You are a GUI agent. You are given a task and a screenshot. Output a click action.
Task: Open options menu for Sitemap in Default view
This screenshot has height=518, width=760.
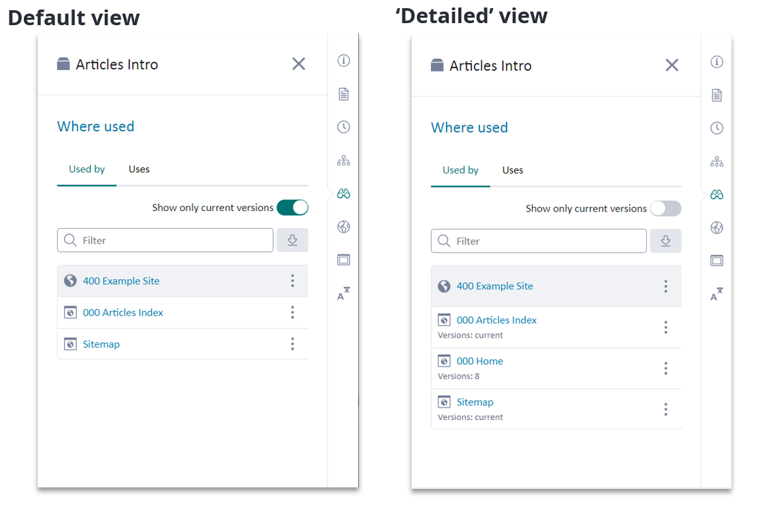click(x=292, y=344)
